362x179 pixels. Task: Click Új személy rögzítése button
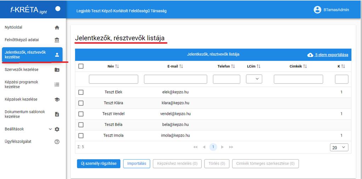99,163
